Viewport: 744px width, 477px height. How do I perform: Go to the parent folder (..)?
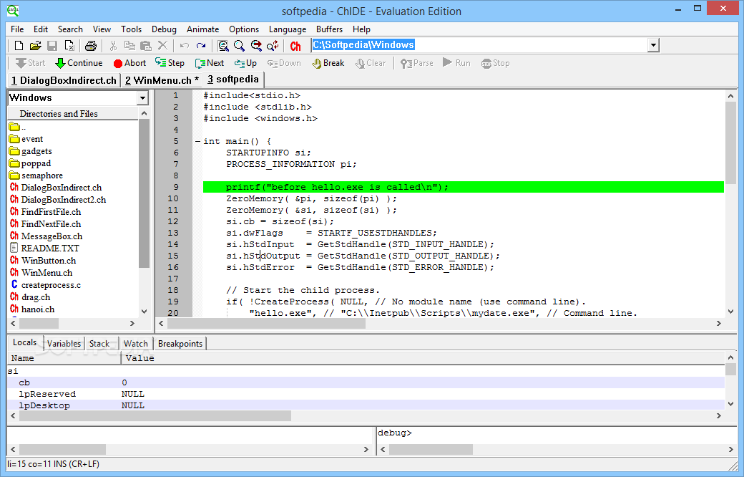(18, 127)
